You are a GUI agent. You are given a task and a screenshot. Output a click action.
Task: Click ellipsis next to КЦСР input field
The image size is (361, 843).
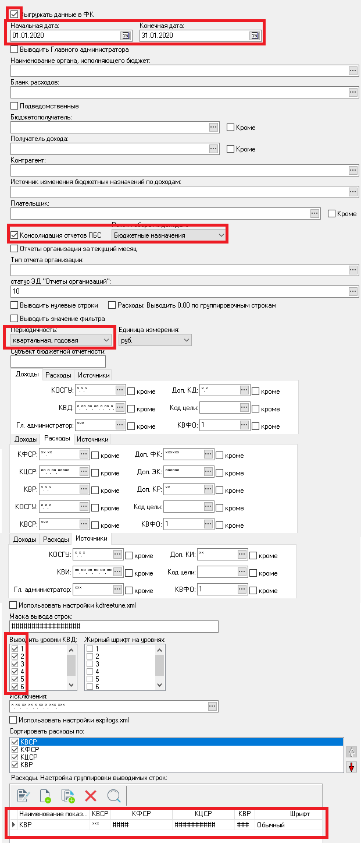84,472
